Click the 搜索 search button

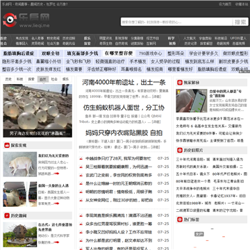(x=240, y=22)
